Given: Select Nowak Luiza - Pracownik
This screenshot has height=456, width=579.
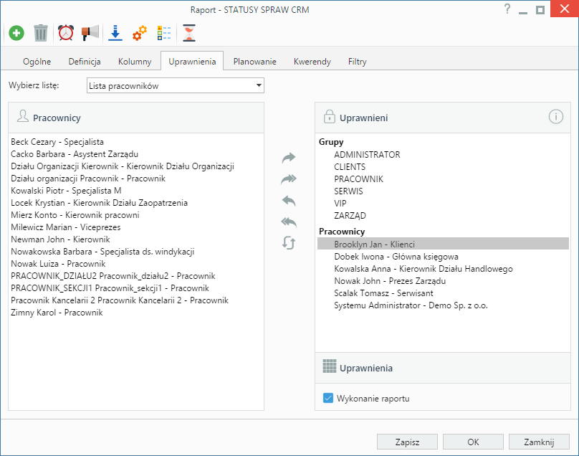Looking at the screenshot, I should pos(58,264).
